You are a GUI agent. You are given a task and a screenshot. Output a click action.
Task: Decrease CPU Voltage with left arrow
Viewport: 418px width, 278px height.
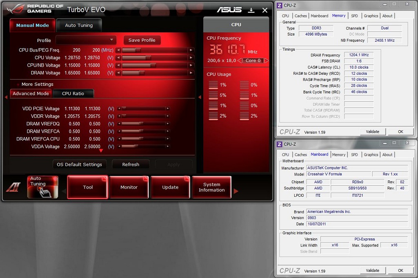click(x=118, y=58)
